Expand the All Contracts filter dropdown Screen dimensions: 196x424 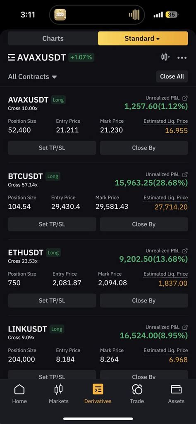click(33, 76)
